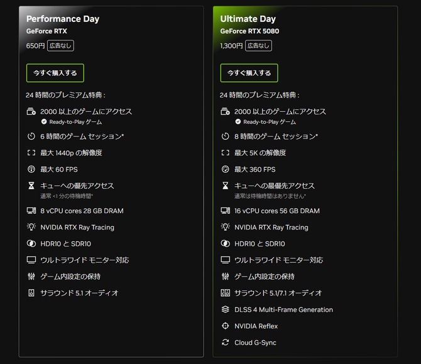Click the 広告なし badge beside 1,300円
The image size is (421, 364).
coord(258,46)
